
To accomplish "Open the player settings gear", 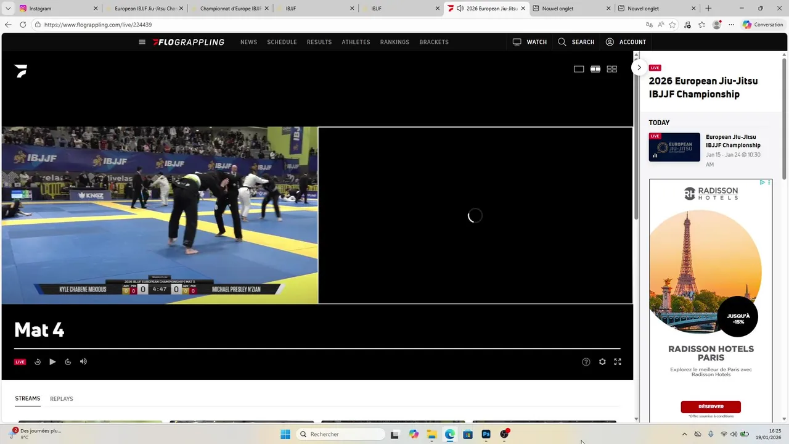I will tap(602, 362).
